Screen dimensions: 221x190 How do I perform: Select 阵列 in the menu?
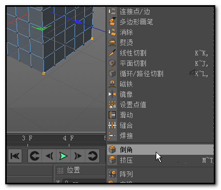(x=160, y=174)
